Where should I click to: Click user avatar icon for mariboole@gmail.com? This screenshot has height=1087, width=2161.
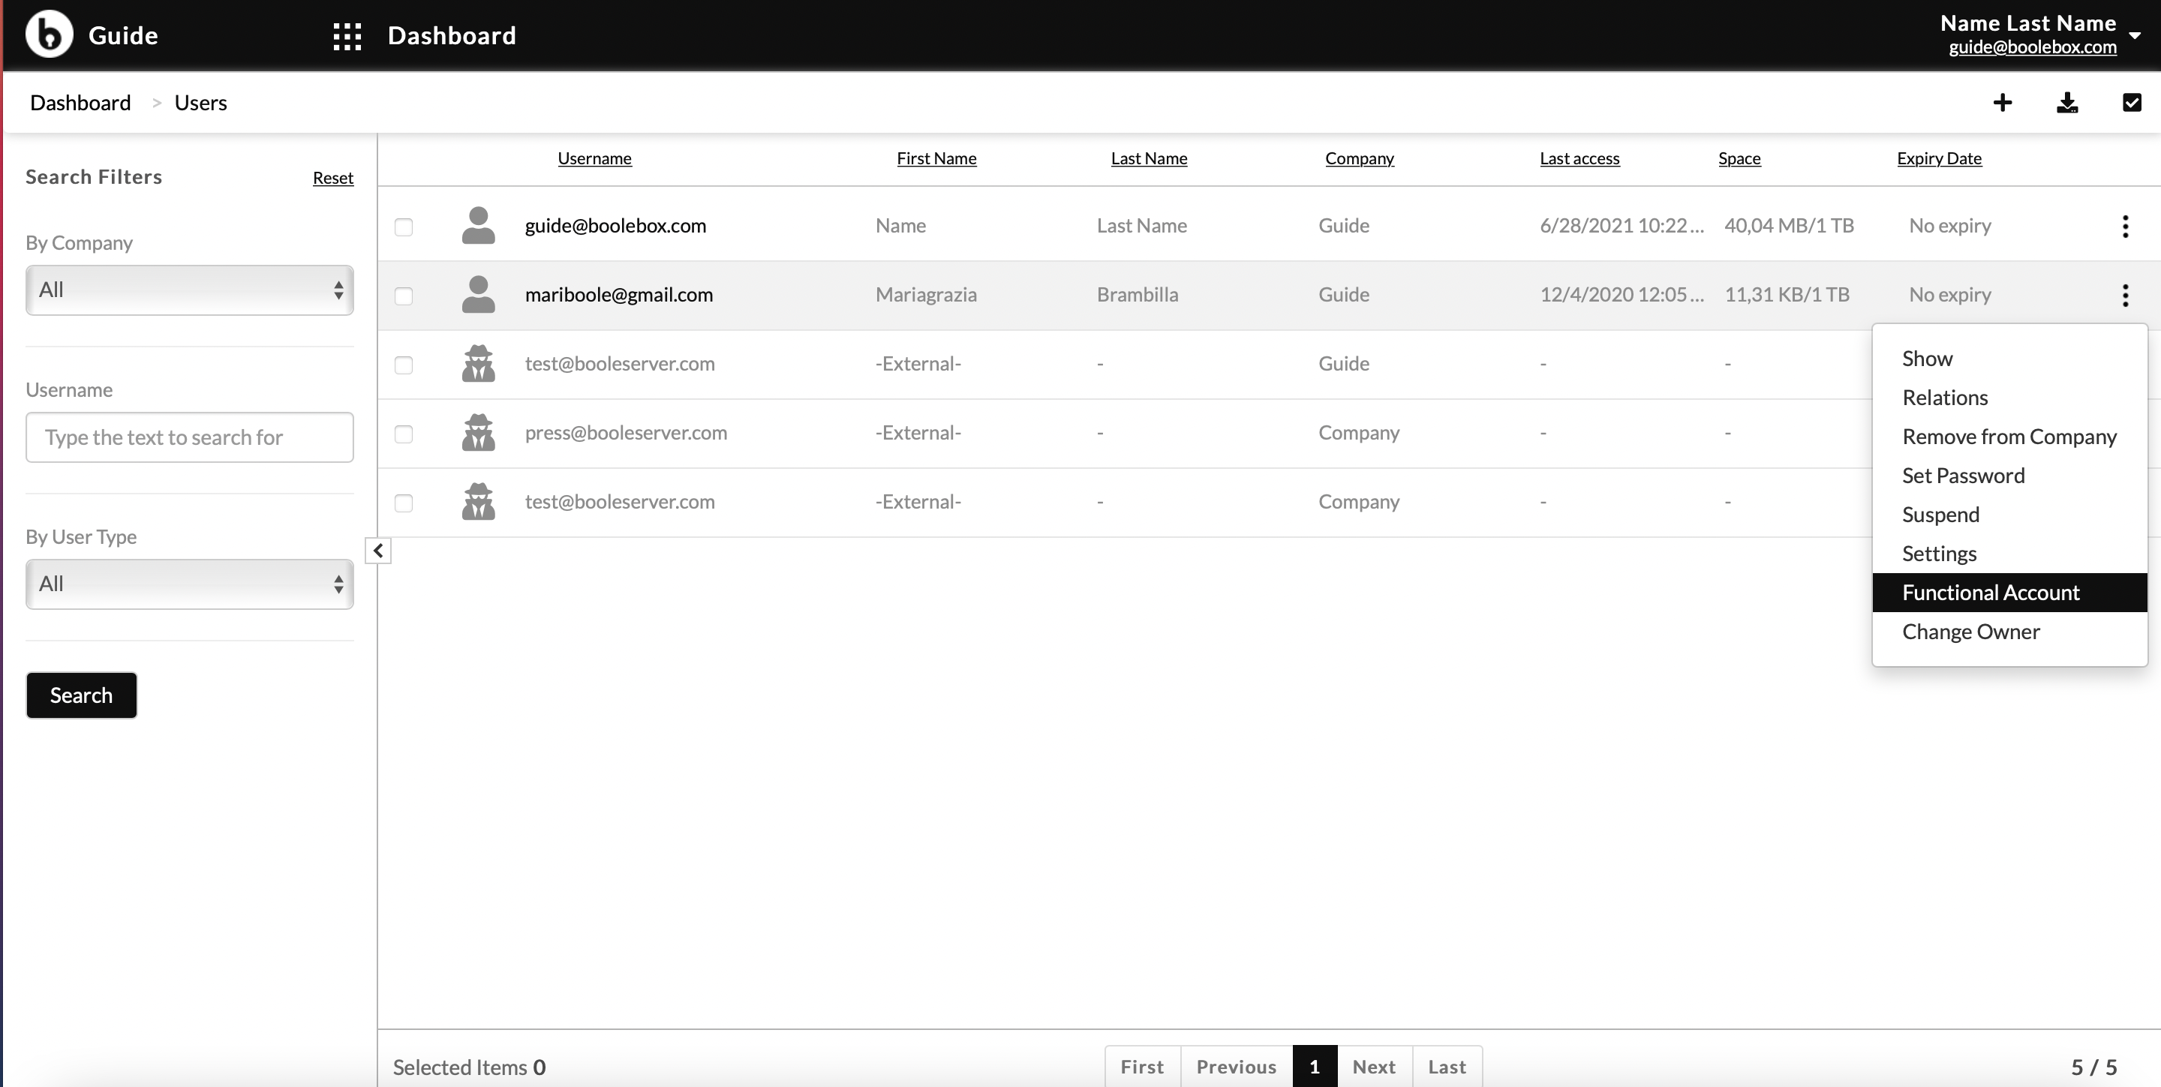coord(478,294)
